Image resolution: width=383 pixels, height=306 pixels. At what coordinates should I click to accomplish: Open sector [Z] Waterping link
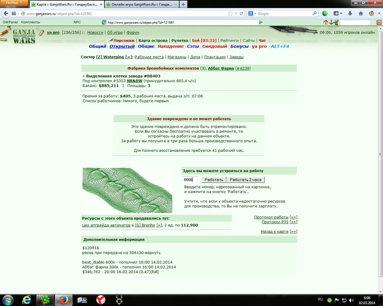click(110, 57)
